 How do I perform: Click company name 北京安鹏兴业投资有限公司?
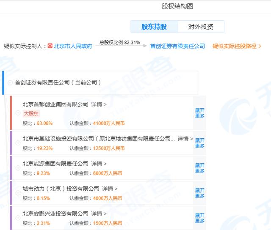(55, 214)
